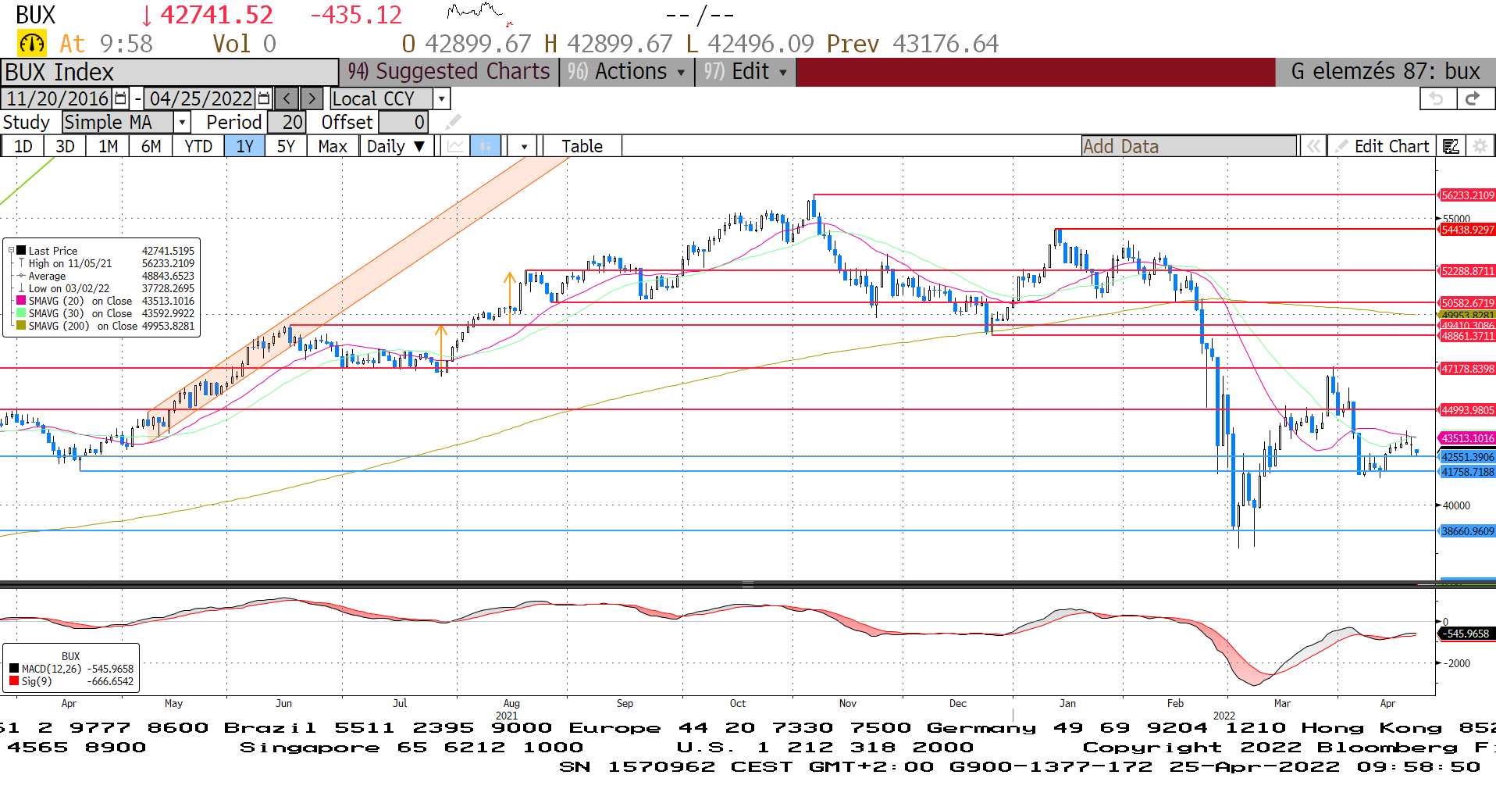Click the 50582.6719 price label

coord(1467,303)
